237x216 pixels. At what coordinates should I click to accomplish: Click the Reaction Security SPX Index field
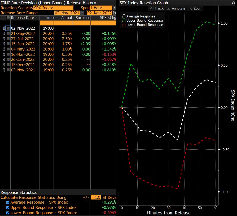coord(53,8)
